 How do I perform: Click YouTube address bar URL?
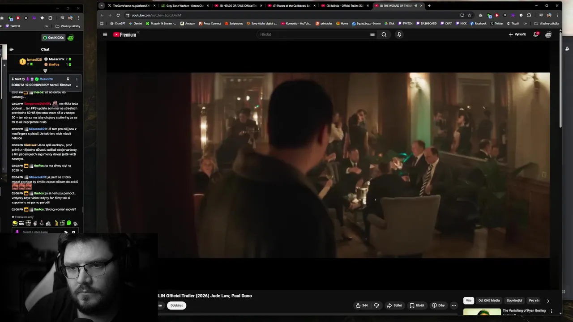click(156, 15)
